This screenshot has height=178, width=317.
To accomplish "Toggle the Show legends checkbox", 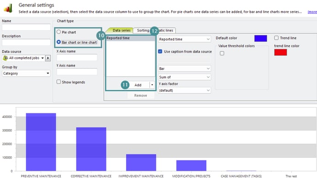I will tap(59, 82).
